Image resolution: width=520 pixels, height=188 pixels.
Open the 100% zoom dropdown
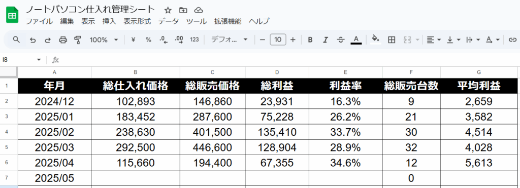point(104,40)
